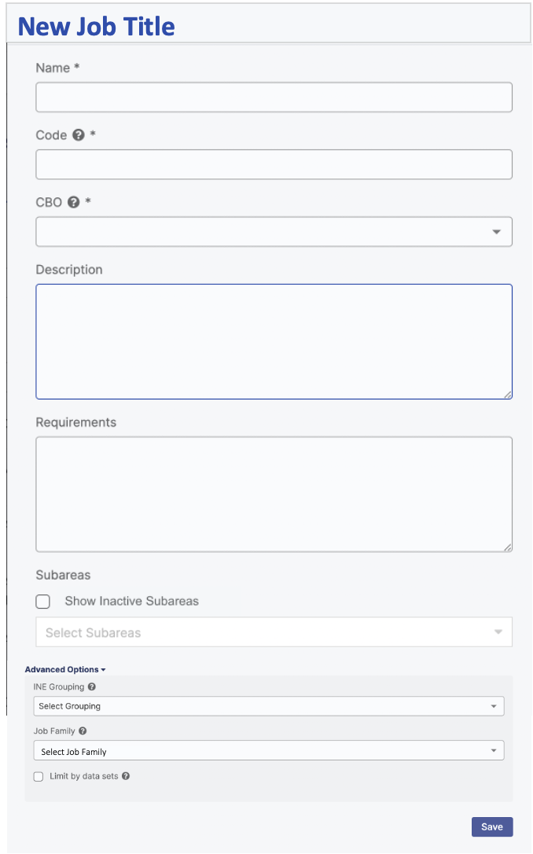Click the INE Grouping help icon
533x854 pixels.
pos(92,687)
